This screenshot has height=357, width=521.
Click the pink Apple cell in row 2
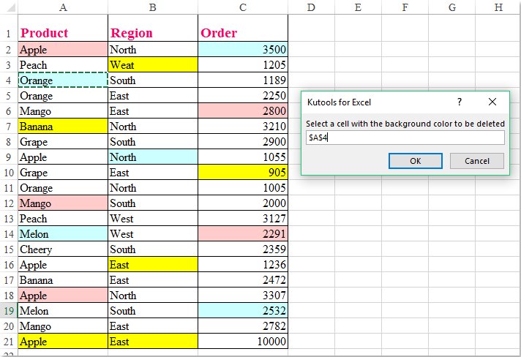[x=63, y=50]
